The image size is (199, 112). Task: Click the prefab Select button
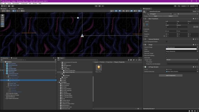coord(171,16)
